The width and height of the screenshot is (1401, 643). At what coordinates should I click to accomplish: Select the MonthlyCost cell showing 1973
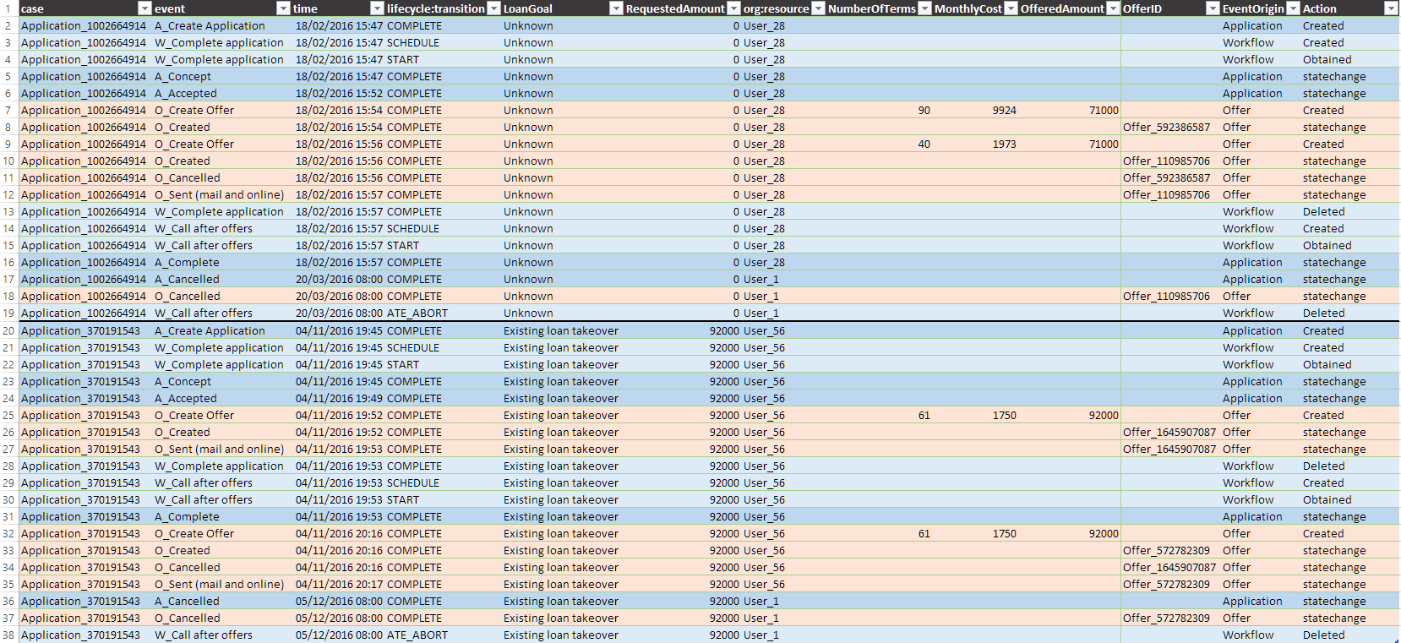pos(1004,144)
